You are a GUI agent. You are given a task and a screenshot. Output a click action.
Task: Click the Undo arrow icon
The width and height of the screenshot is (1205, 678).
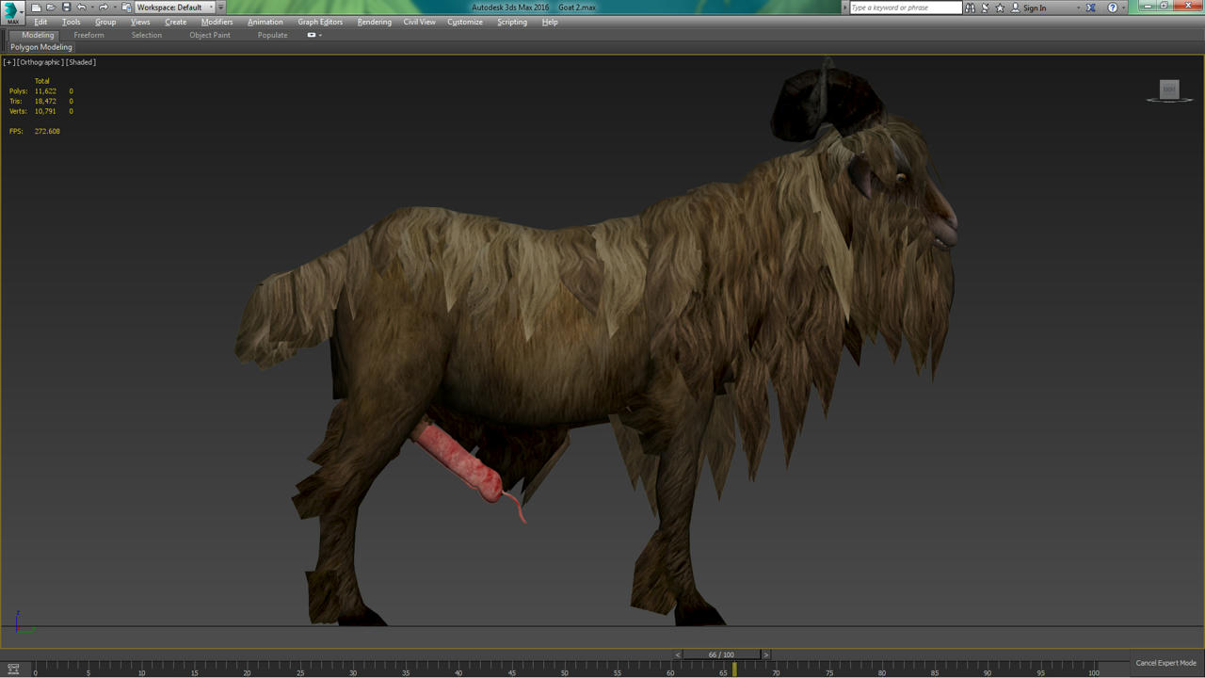81,8
